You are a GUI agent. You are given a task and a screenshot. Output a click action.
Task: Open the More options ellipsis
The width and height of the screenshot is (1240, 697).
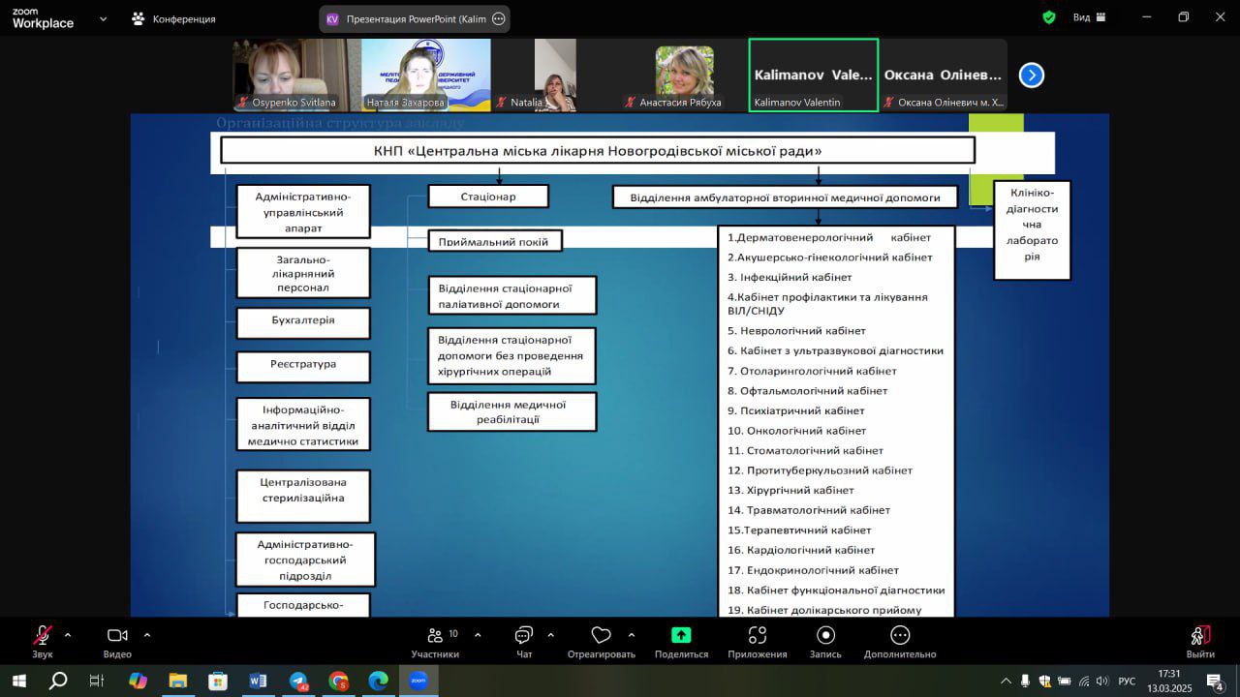coord(900,635)
